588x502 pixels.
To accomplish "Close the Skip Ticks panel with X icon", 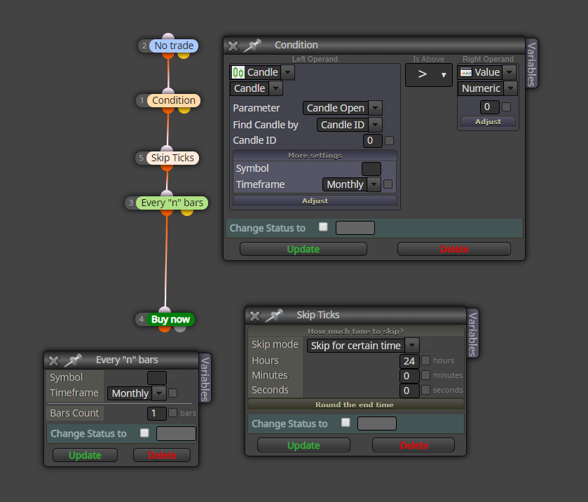I will pos(255,316).
